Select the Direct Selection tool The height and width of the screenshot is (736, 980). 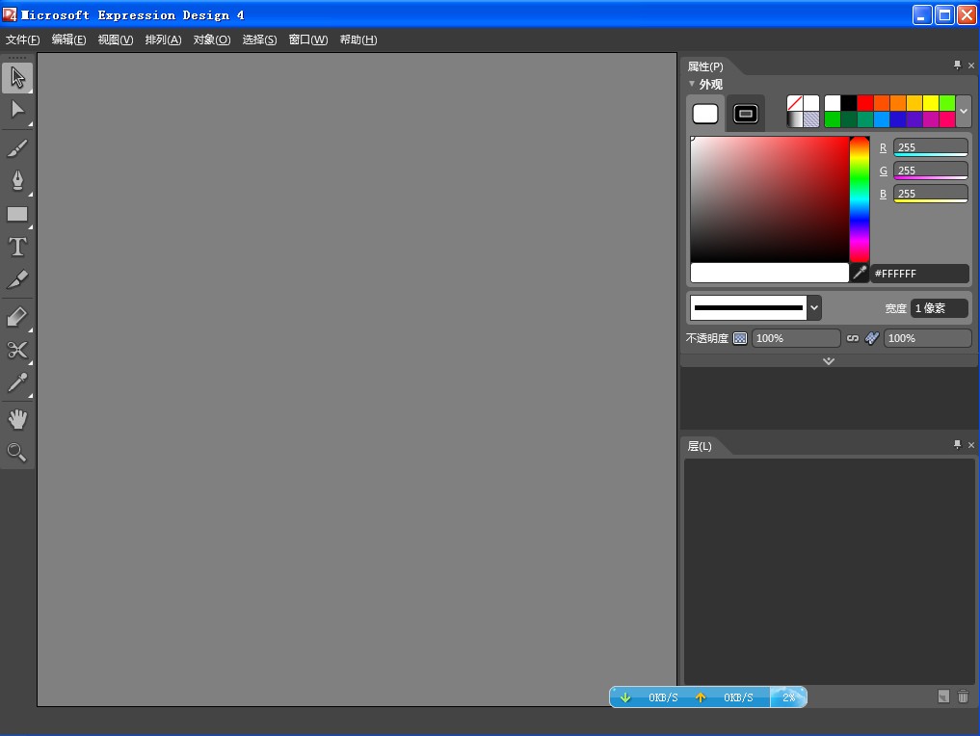pyautogui.click(x=17, y=110)
